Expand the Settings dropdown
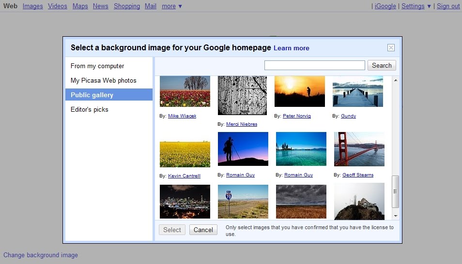This screenshot has width=462, height=264. pos(416,6)
